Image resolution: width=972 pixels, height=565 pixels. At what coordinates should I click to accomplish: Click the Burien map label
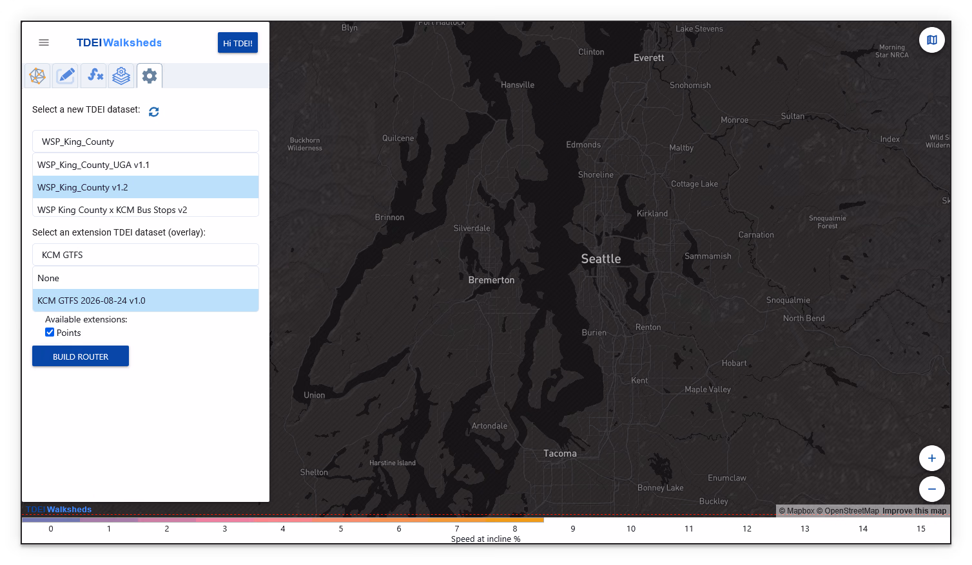(x=594, y=333)
